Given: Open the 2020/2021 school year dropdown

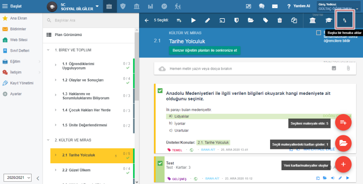Looking at the screenshot, I should [x=17, y=177].
